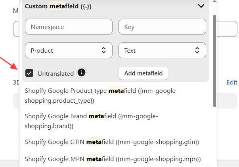Click the scrollbar up arrow at top
This screenshot has height=167, width=239.
(x=214, y=1)
